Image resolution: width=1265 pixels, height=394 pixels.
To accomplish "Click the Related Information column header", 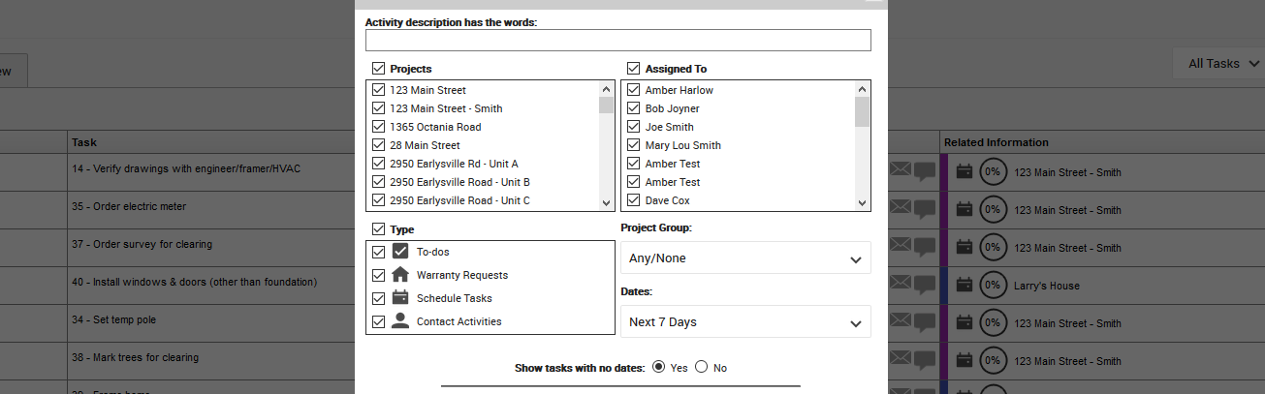I will click(996, 142).
